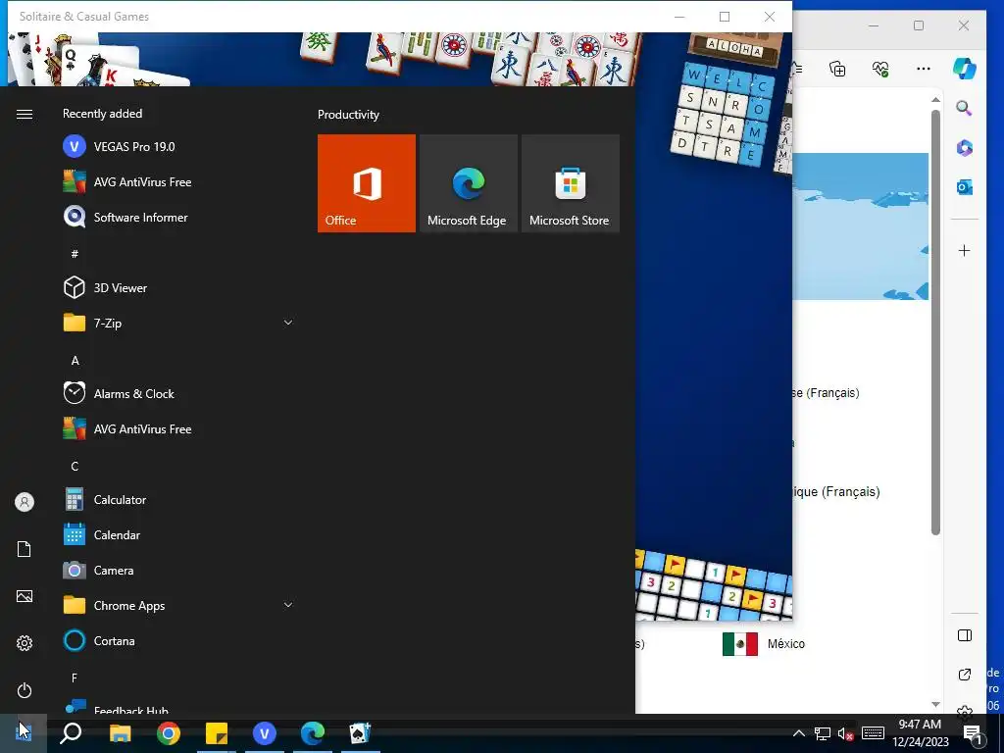
Task: Click the 'Recently added' header
Action: point(102,114)
